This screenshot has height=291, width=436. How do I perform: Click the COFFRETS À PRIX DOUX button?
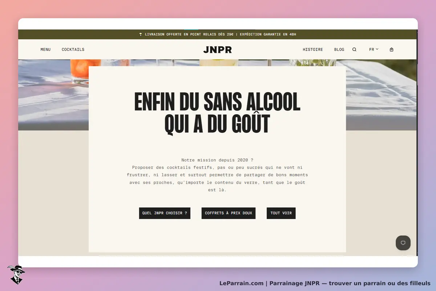point(229,213)
